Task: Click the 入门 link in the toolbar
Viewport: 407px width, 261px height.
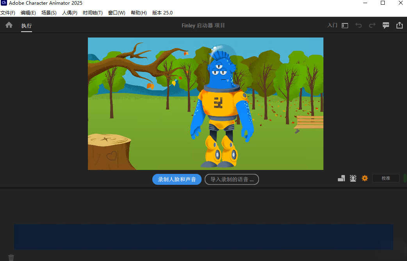Action: click(x=332, y=25)
